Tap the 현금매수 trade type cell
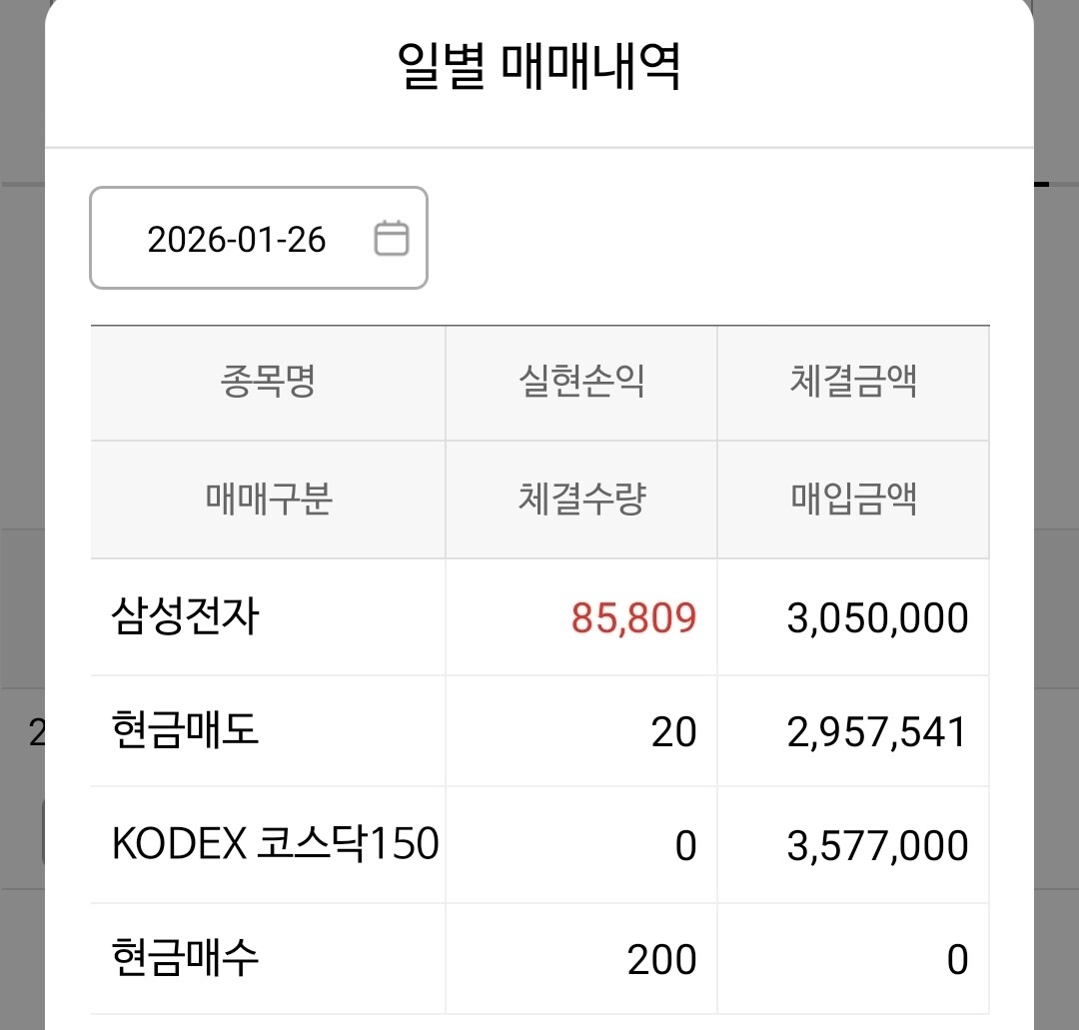Screen dimensions: 1079x1030 (x=185, y=959)
